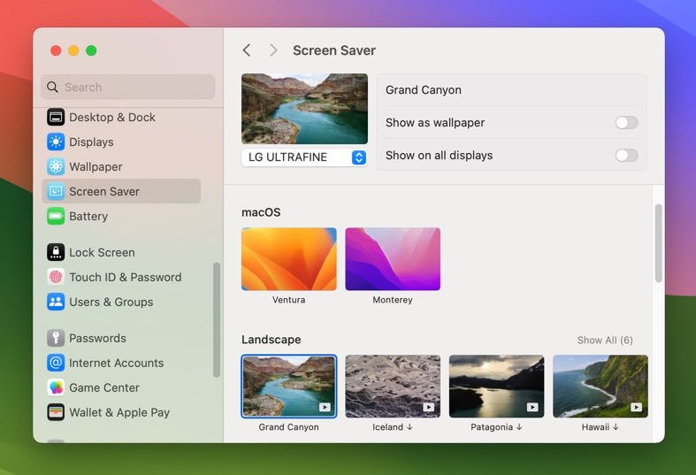Go forward with the right chevron
696x475 pixels.
pyautogui.click(x=273, y=50)
